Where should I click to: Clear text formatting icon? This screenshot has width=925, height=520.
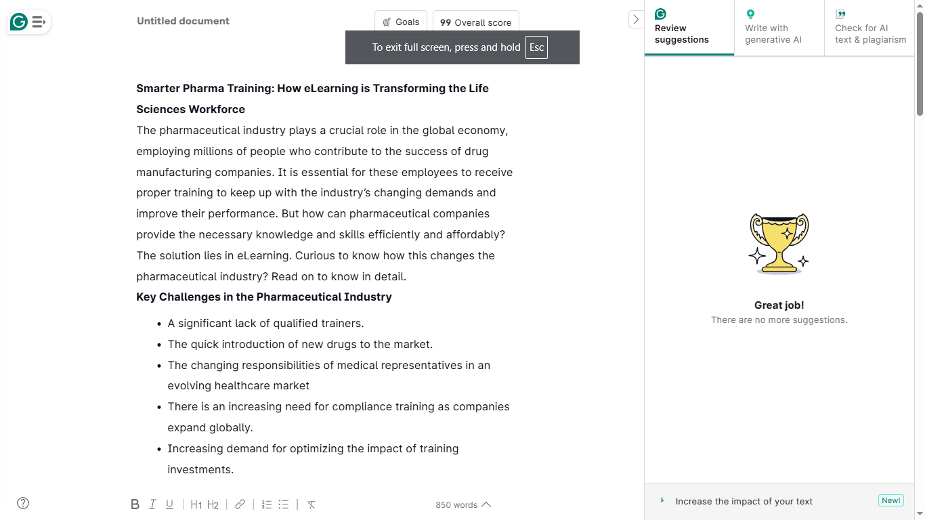311,504
